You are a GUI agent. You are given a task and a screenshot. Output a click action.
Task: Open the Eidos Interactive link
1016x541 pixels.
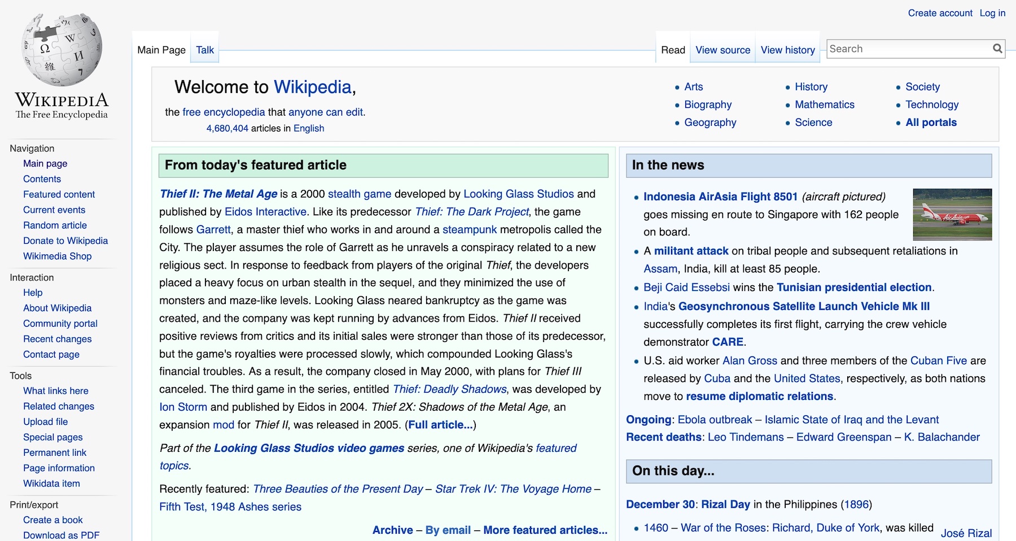[265, 212]
